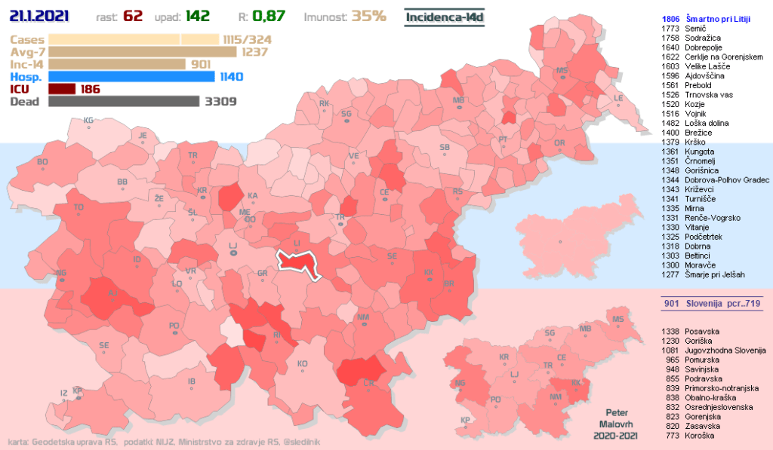Select the KO city marker on the map

click(303, 366)
